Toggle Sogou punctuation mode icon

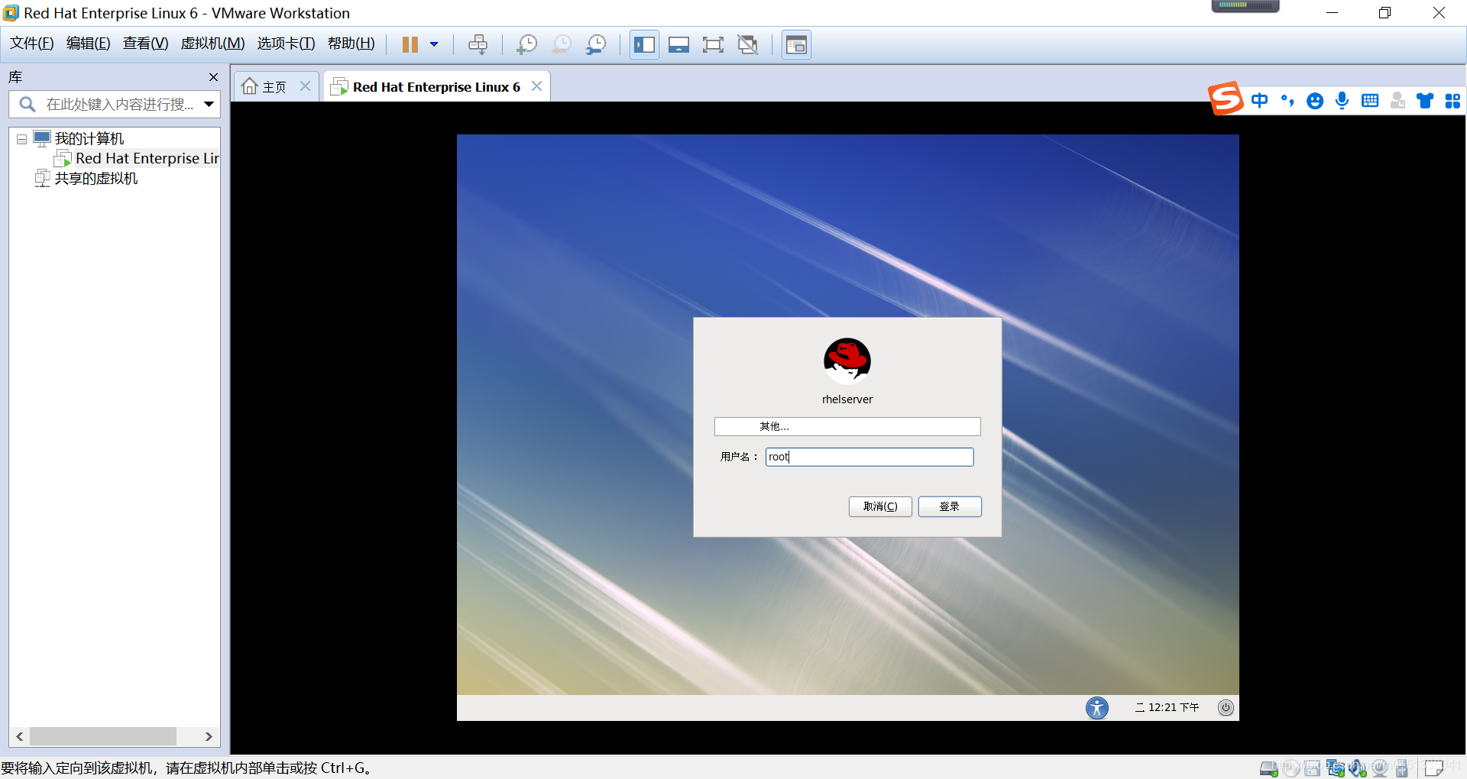[1287, 101]
